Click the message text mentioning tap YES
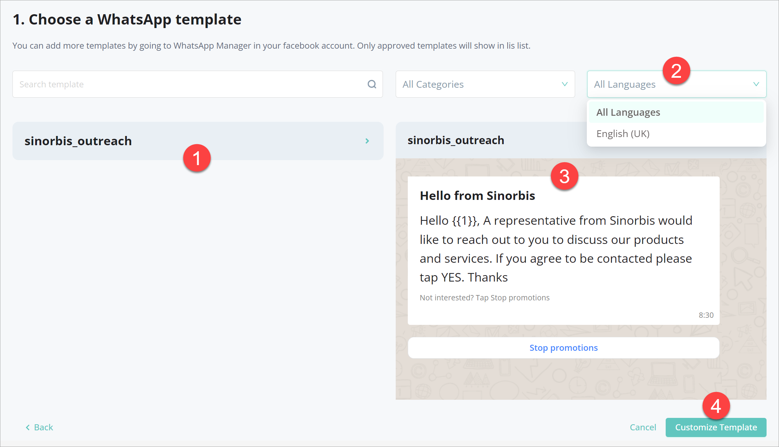This screenshot has width=779, height=447. pyautogui.click(x=556, y=249)
